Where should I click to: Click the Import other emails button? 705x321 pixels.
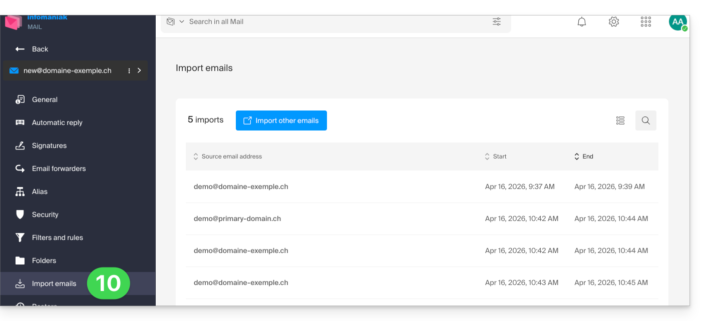click(x=281, y=120)
